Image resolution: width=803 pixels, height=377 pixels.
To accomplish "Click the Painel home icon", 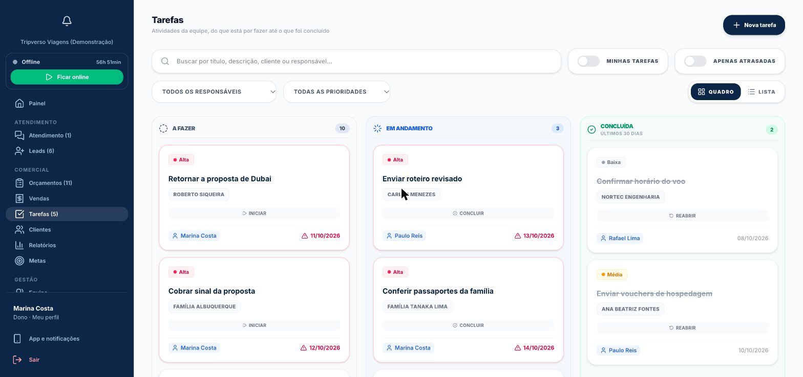I will pyautogui.click(x=19, y=103).
